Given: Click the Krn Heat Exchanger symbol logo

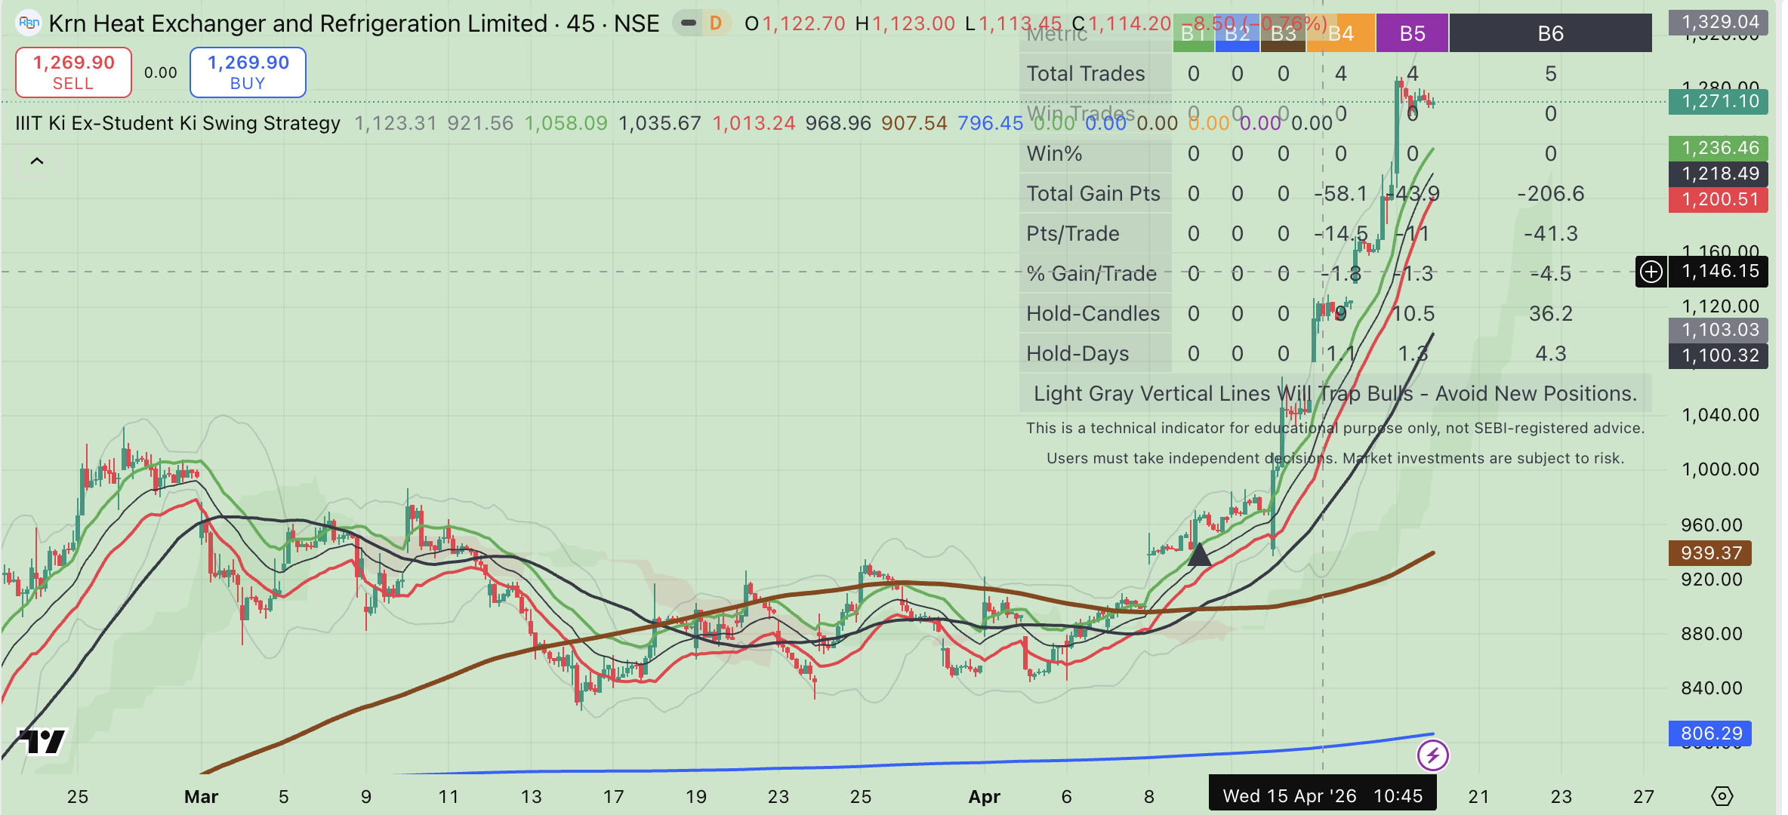Looking at the screenshot, I should (x=29, y=23).
